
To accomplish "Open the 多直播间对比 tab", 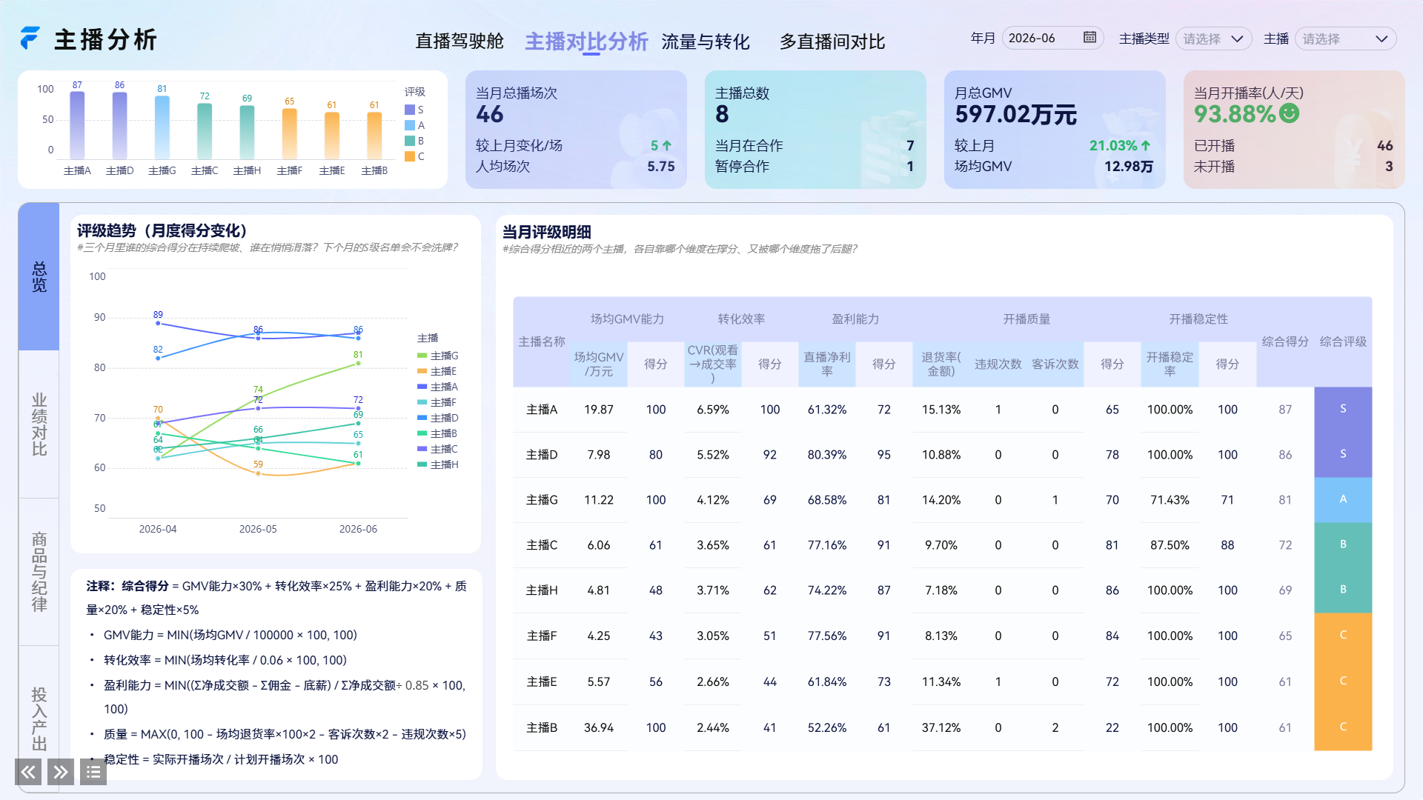I will pos(832,41).
